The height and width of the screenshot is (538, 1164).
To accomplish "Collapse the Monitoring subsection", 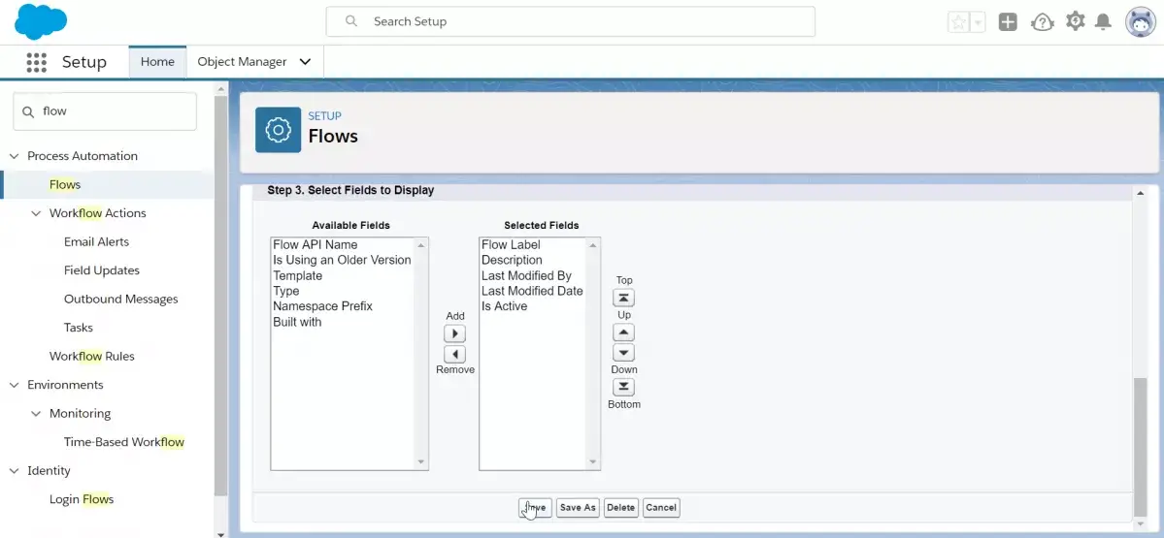I will pos(36,414).
